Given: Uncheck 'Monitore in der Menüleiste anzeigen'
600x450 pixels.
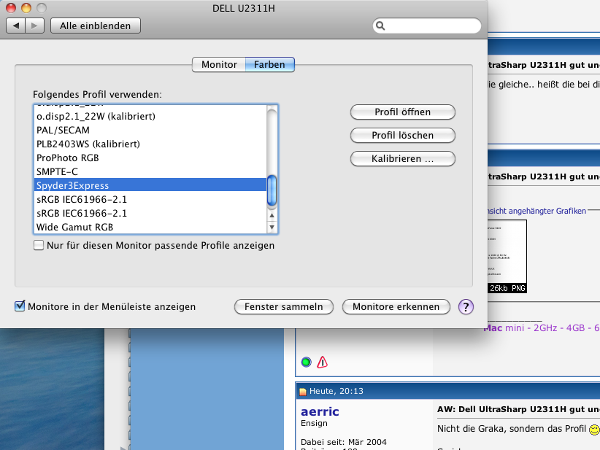Looking at the screenshot, I should (20, 306).
